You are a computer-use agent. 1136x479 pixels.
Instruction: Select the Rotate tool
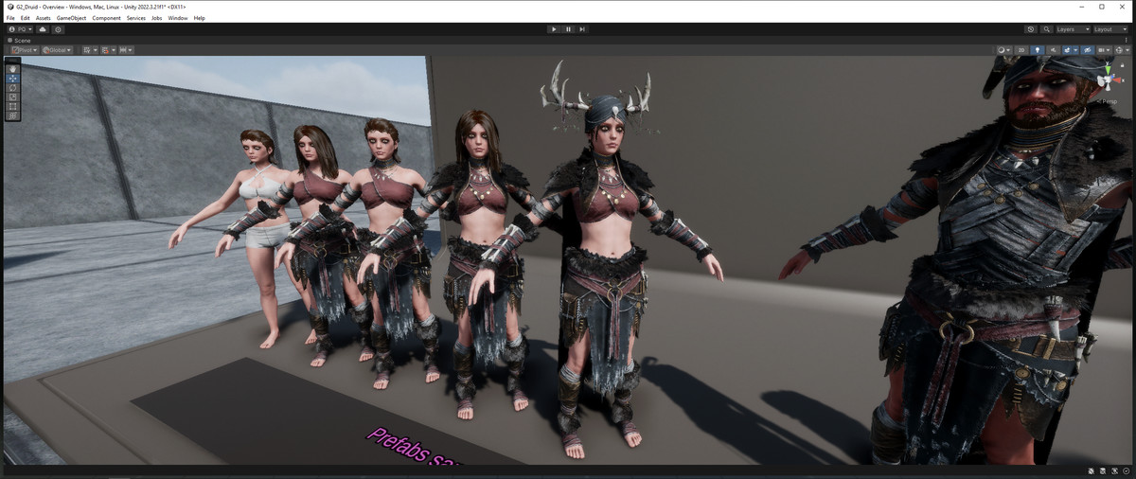12,88
